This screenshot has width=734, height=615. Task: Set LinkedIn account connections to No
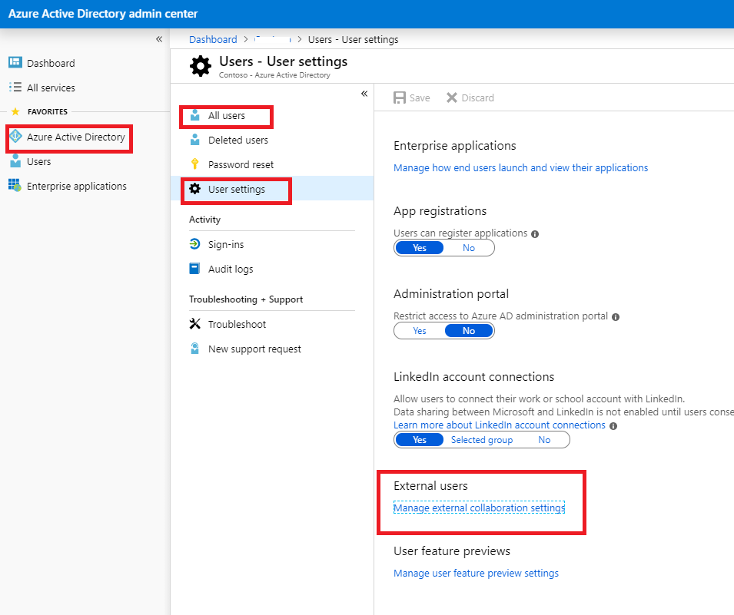544,440
